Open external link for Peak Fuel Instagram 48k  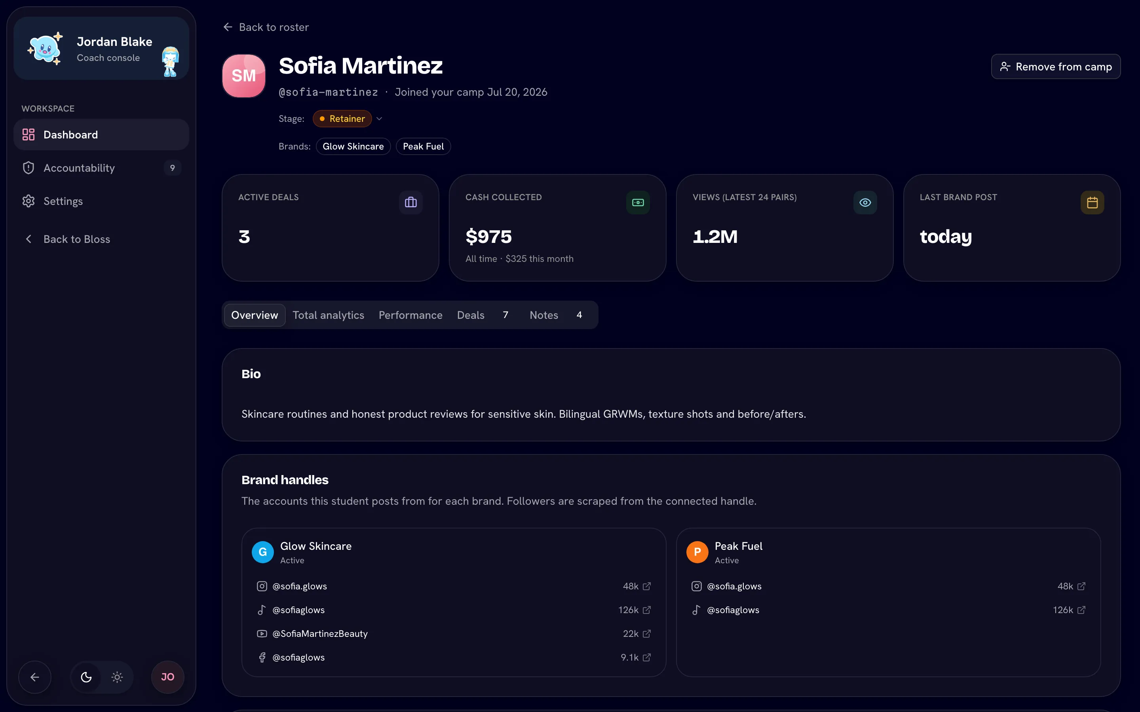click(x=1081, y=586)
